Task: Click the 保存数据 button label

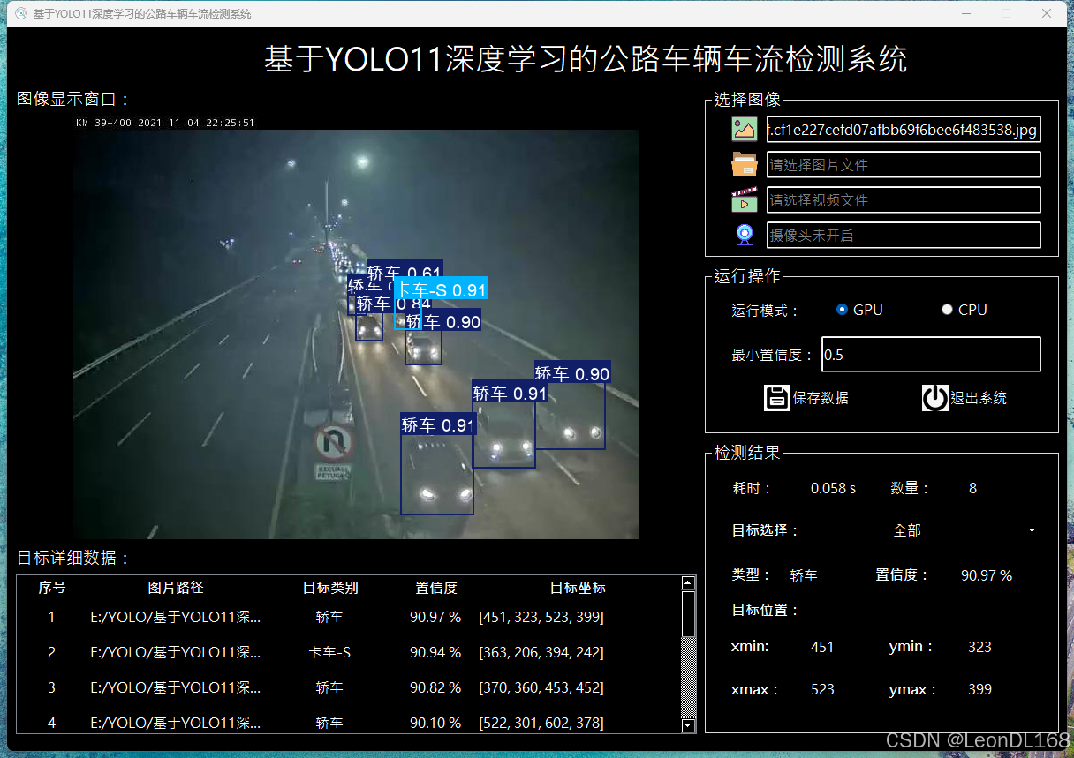Action: (x=821, y=398)
